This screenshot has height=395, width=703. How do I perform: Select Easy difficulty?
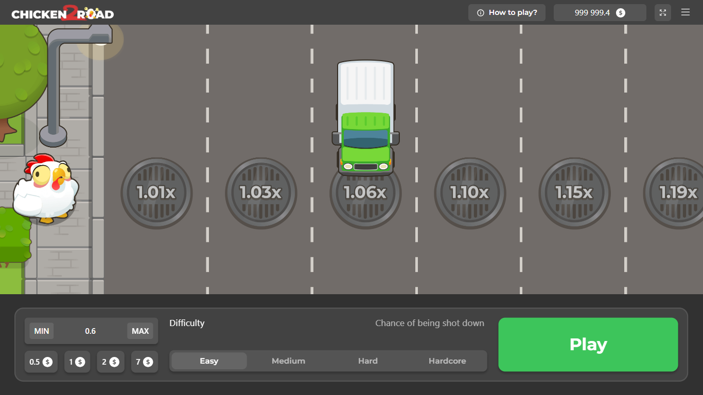209,361
